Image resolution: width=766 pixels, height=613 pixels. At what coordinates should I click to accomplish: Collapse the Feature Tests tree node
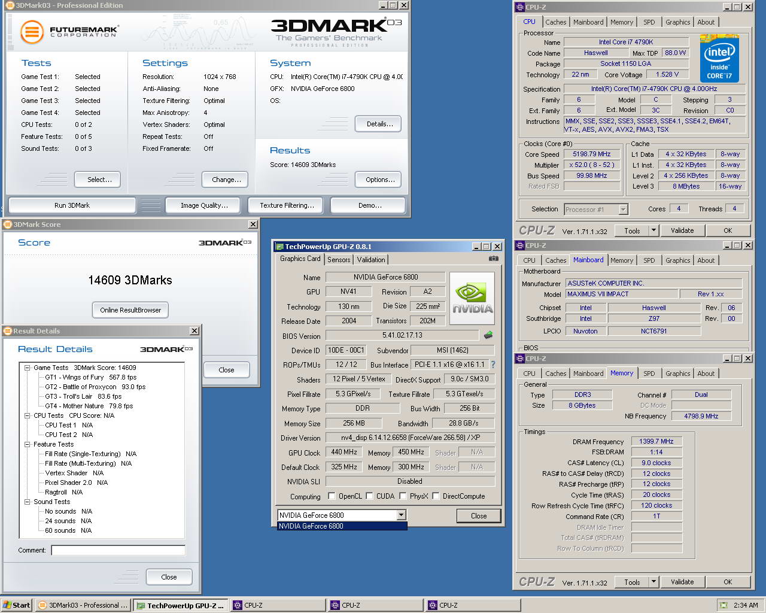(x=27, y=444)
